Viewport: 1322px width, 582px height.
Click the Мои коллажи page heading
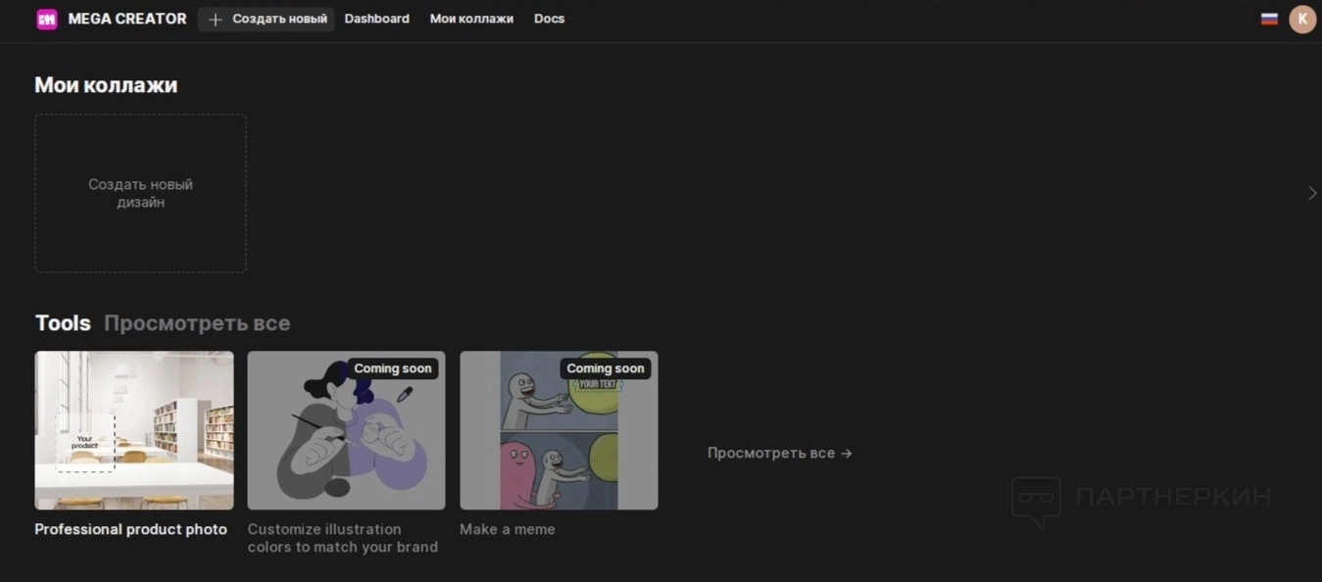pyautogui.click(x=106, y=85)
